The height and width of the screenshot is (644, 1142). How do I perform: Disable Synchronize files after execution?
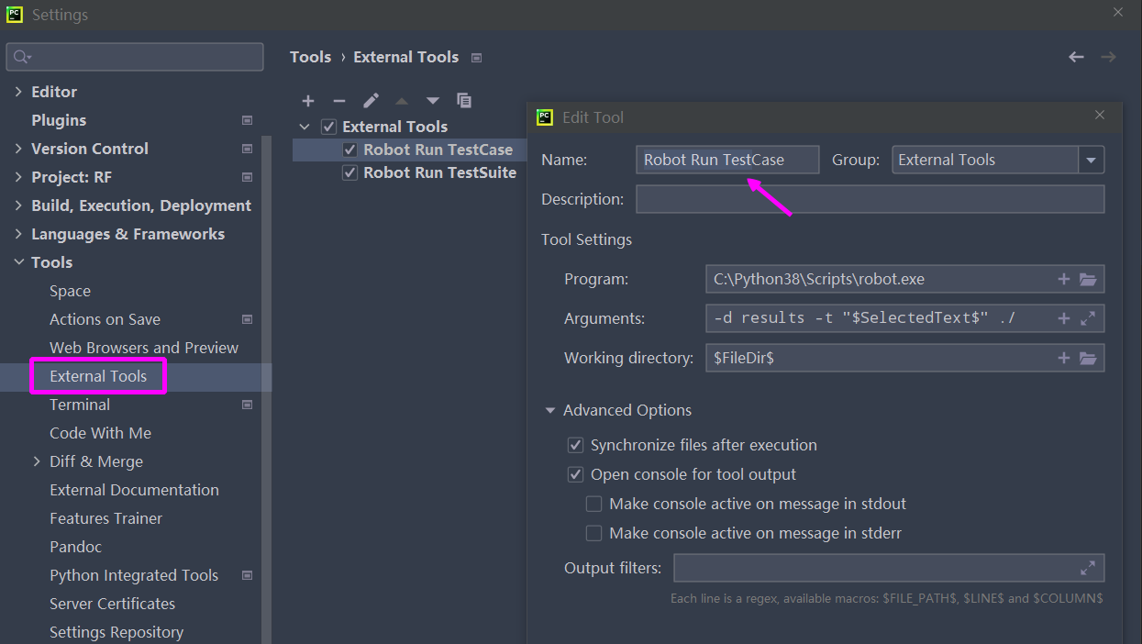[x=575, y=444]
